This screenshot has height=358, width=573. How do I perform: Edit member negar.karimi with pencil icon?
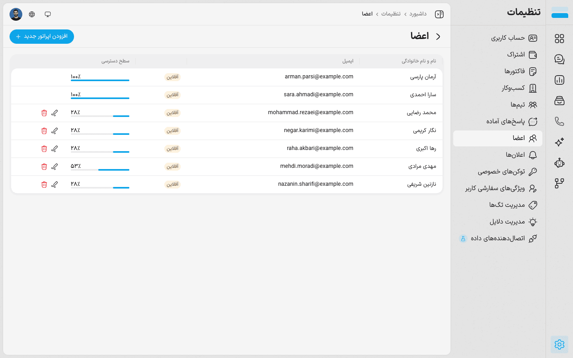55,131
